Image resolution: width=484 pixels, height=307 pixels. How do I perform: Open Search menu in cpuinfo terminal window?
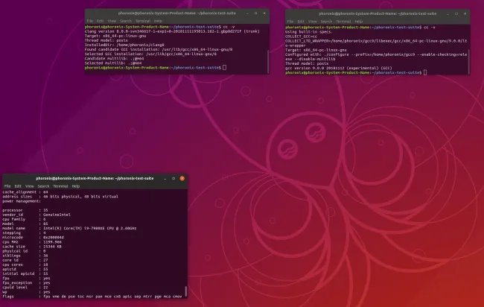click(x=43, y=186)
